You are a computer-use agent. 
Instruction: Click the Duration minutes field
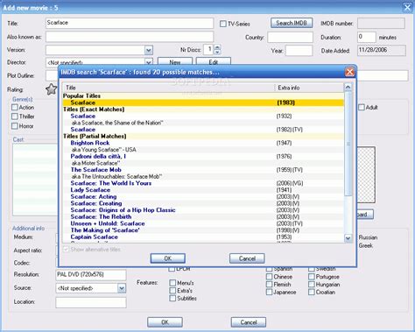pos(367,37)
